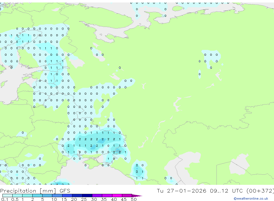Image resolution: width=274 pixels, height=201 pixels.
Task: Click the 10–15 mm legend color swatch
Action: pyautogui.click(x=57, y=196)
